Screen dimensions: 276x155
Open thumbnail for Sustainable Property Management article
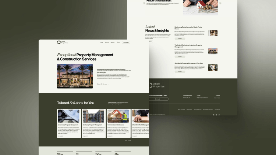click(x=213, y=68)
